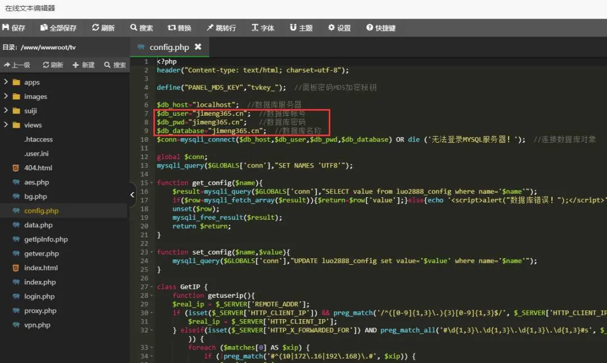Screen dimensions: 607x363
Task: Click the 刷新 refresh button in top toolbar
Action: click(x=103, y=28)
